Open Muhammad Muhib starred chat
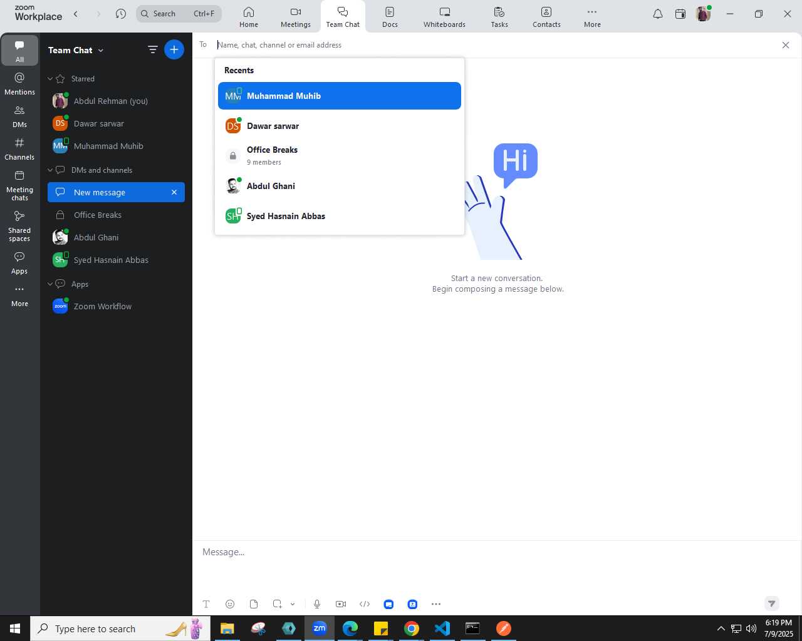Image resolution: width=802 pixels, height=641 pixels. click(x=116, y=146)
